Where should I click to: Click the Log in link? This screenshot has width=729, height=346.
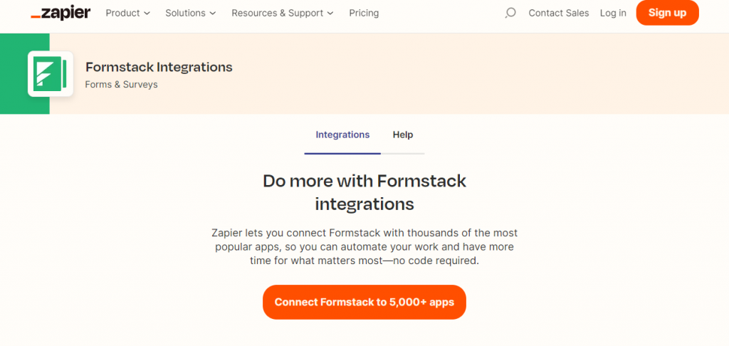click(x=613, y=13)
